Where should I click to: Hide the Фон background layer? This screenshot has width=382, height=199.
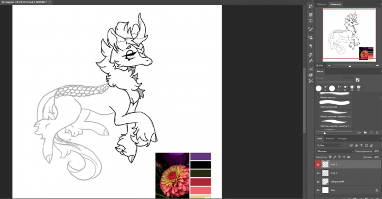click(x=318, y=190)
